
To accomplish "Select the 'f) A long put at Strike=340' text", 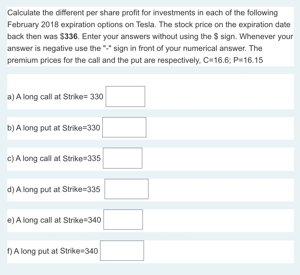I will click(53, 251).
